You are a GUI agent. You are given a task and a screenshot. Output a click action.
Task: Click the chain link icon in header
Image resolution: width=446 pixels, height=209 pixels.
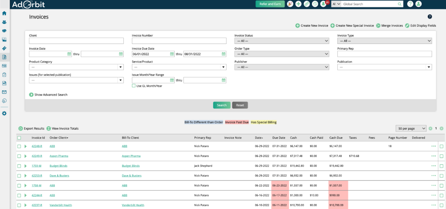pos(307,4)
